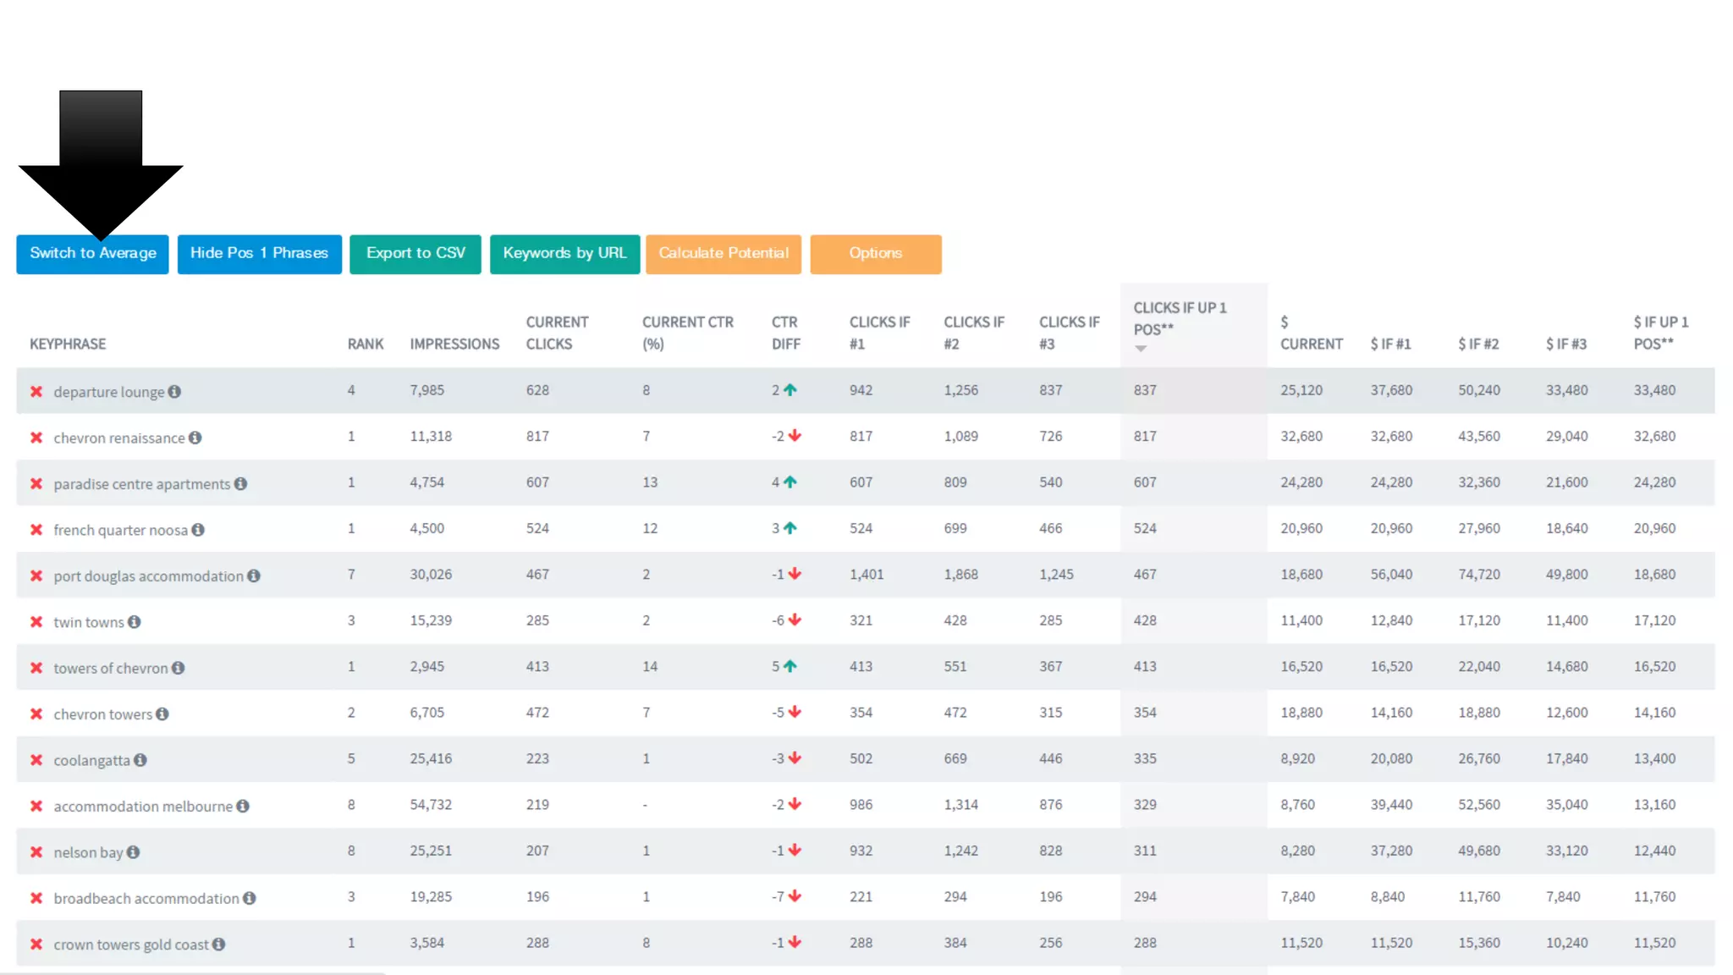Viewport: 1733px width, 975px height.
Task: Open the Options menu button
Action: pyautogui.click(x=875, y=254)
